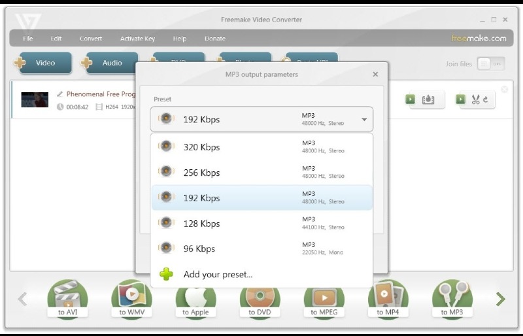523x336 pixels.
Task: Show previous formats with left arrow
Action: (x=22, y=299)
